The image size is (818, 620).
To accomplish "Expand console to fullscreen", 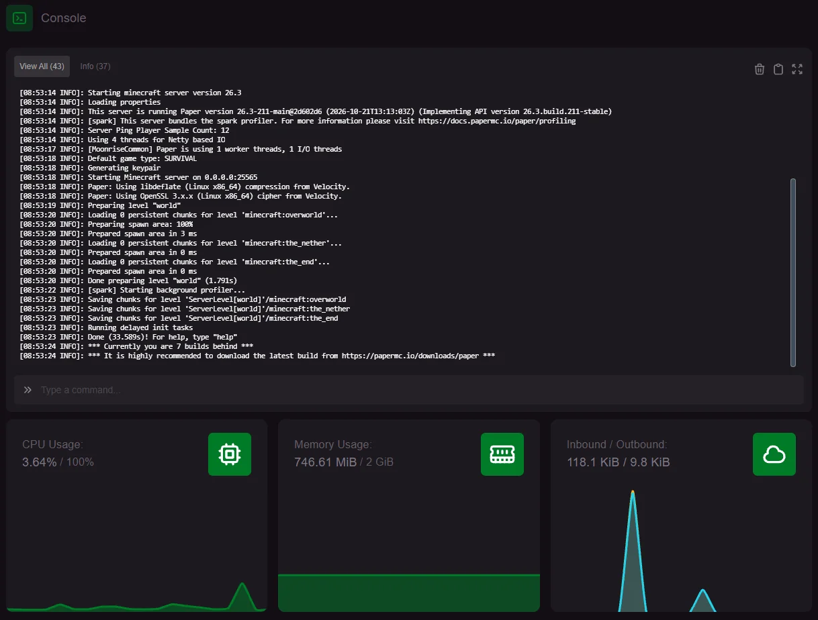I will [x=797, y=68].
